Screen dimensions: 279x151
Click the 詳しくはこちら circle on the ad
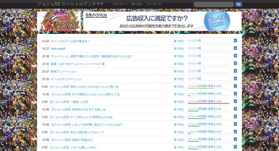click(x=217, y=21)
